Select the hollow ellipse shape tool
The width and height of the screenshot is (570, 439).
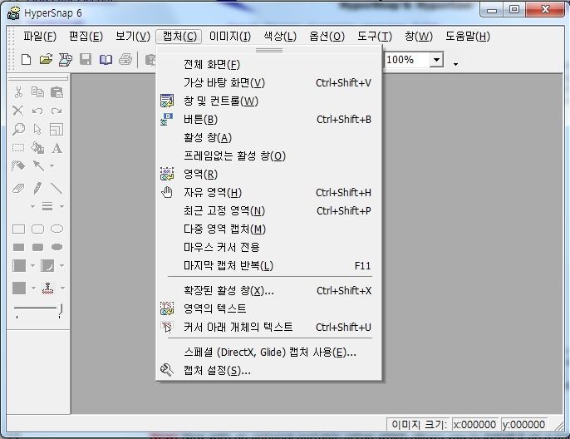[x=57, y=229]
